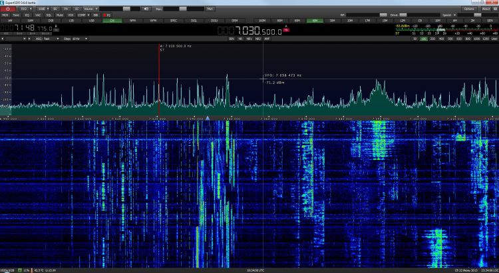499x273 pixels.
Task: Select DIGU mode
Action: pos(214,21)
